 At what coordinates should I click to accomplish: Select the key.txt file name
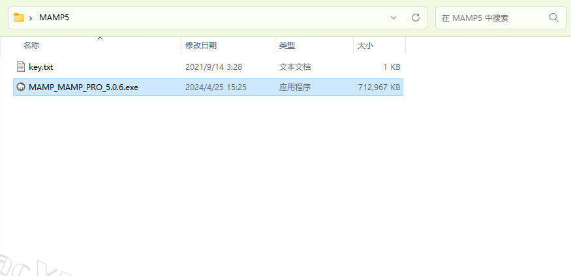[40, 67]
